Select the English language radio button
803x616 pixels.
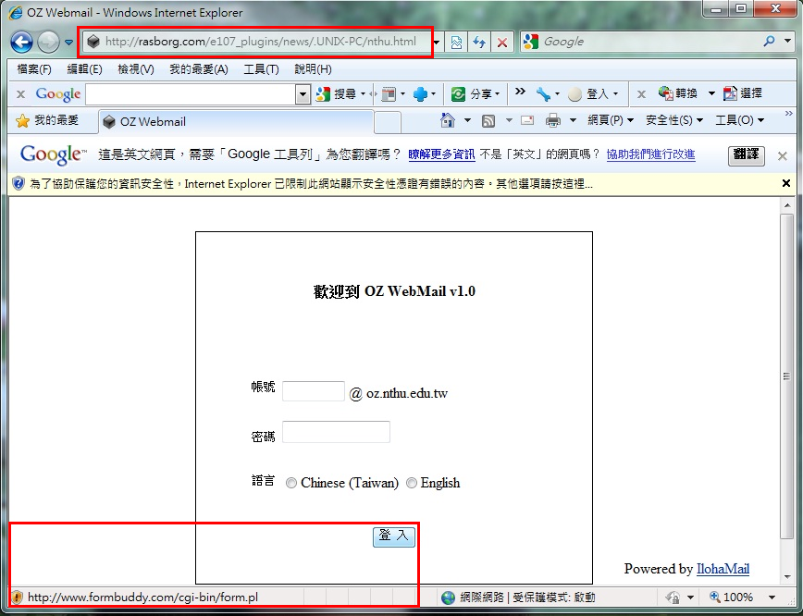tap(412, 483)
